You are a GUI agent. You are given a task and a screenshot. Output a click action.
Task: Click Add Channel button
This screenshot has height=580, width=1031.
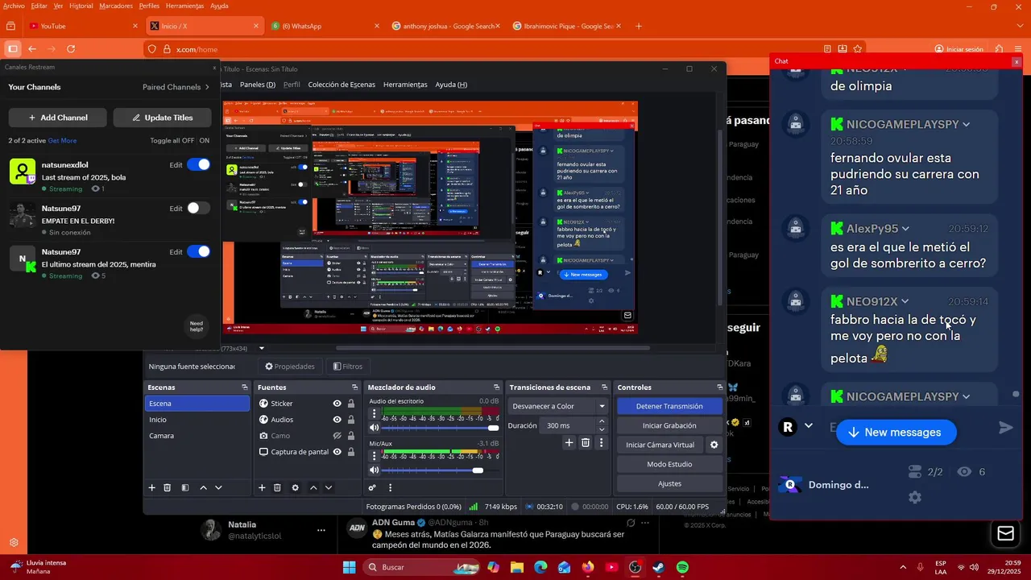coord(58,118)
